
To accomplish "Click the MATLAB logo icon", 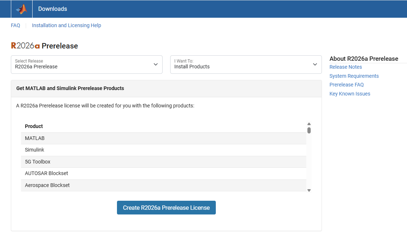I will [22, 9].
